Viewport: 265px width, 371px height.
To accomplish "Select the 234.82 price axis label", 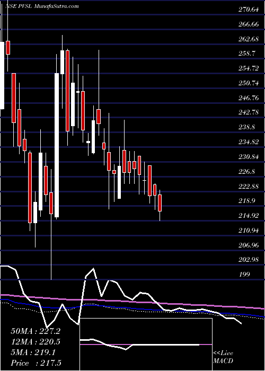I will 248,142.
